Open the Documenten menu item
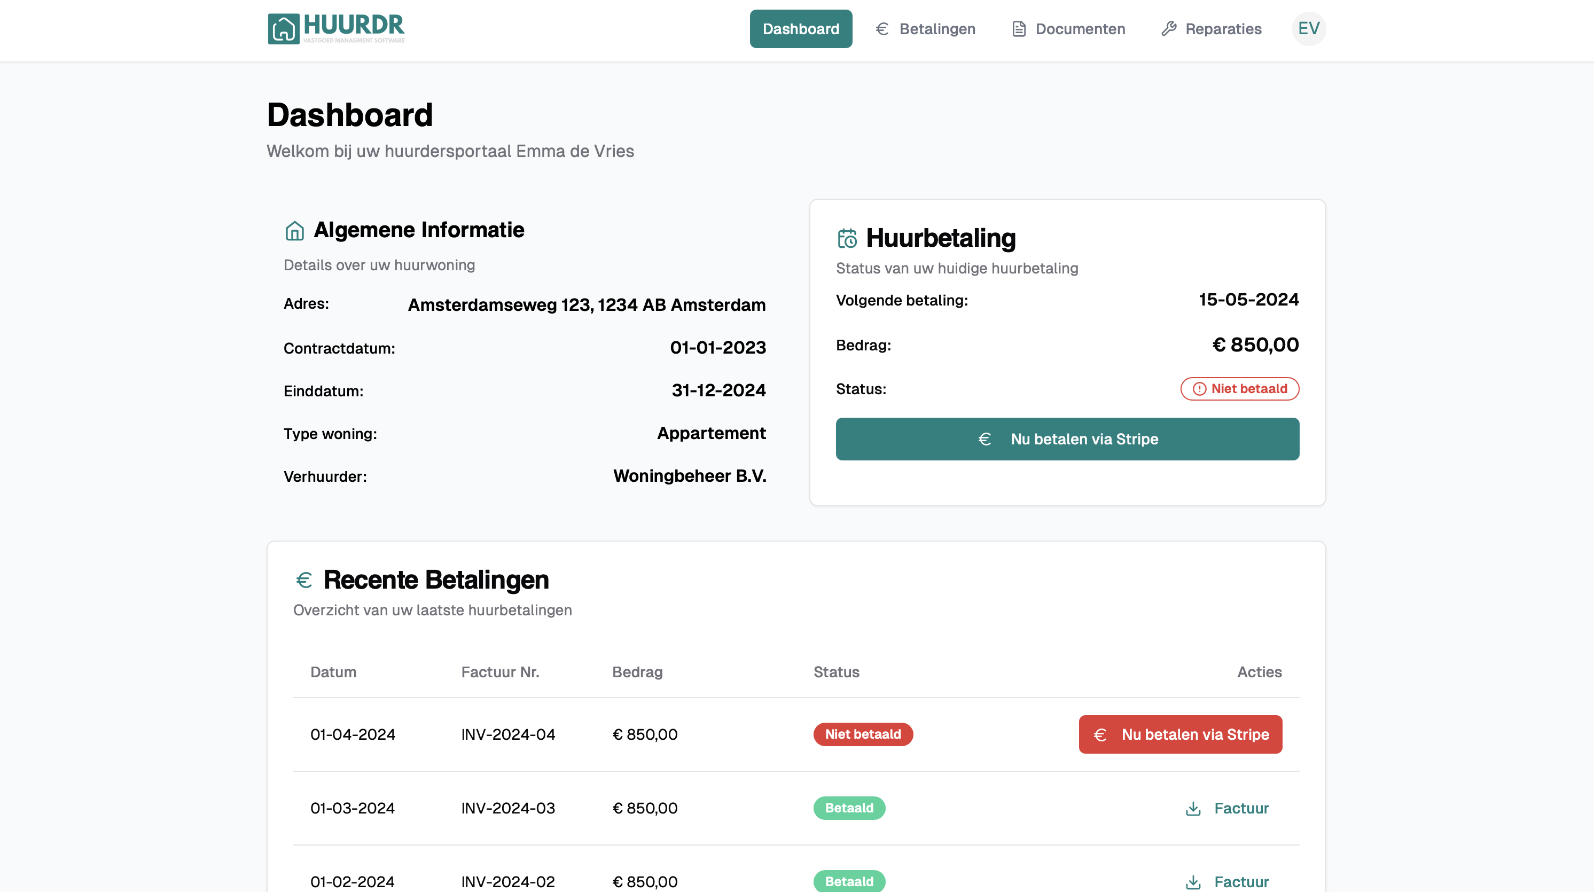 pos(1068,28)
